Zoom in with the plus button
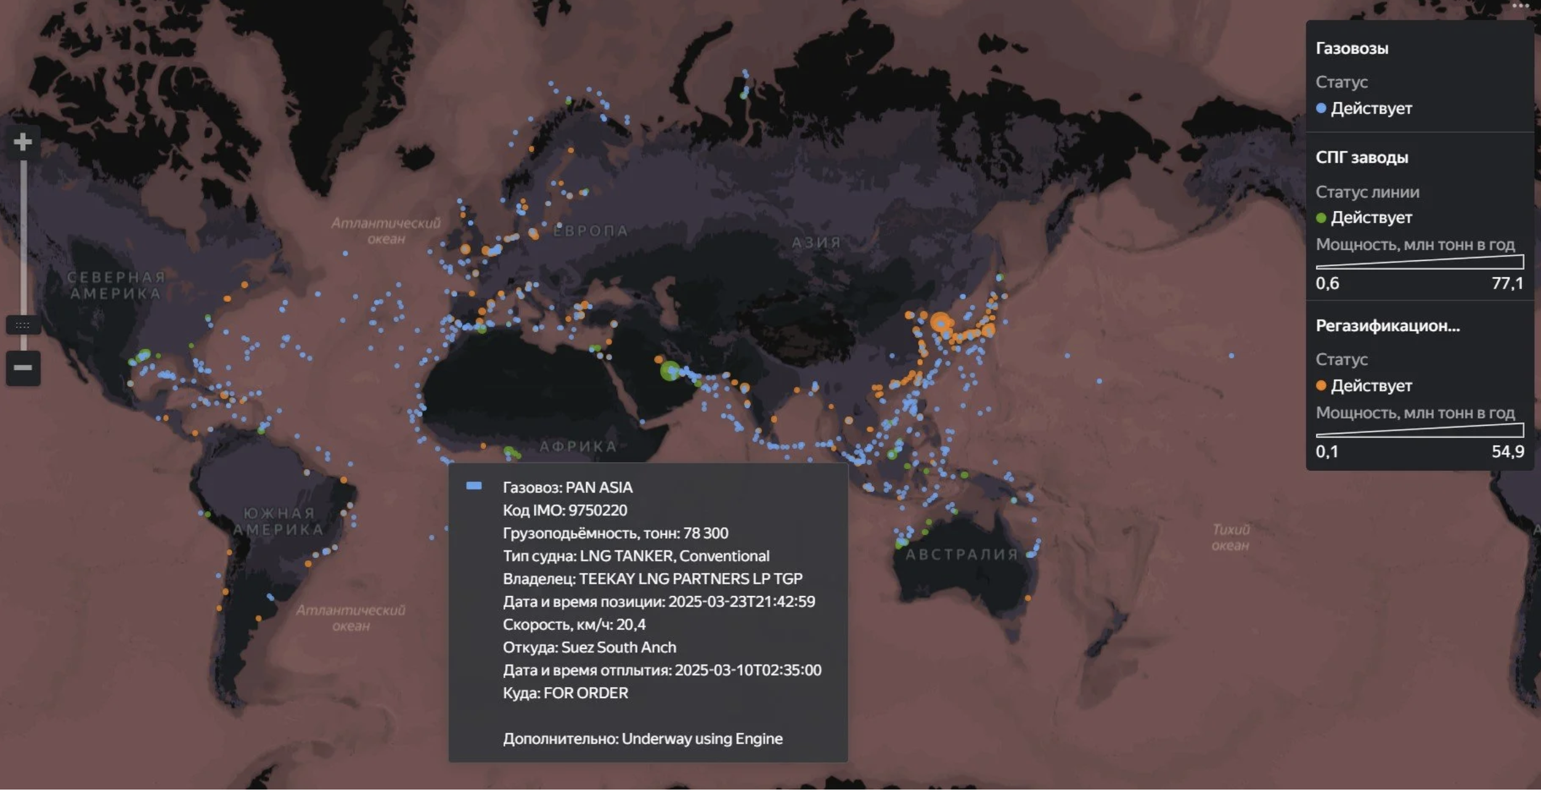1541x793 pixels. (23, 142)
